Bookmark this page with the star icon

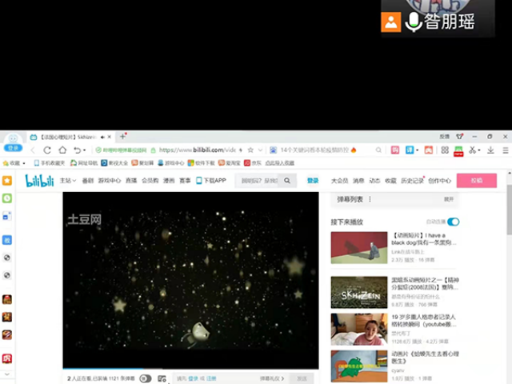point(250,150)
